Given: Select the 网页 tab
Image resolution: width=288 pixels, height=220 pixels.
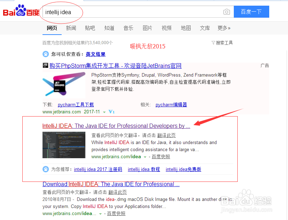Looking at the screenshot, I should (x=52, y=28).
